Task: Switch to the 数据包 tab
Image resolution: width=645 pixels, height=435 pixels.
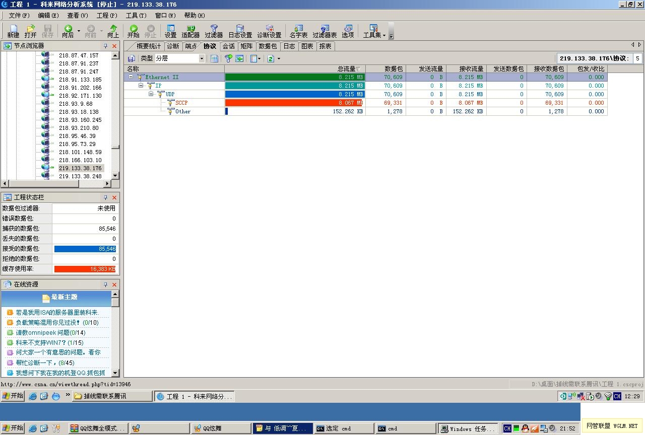Action: tap(268, 46)
